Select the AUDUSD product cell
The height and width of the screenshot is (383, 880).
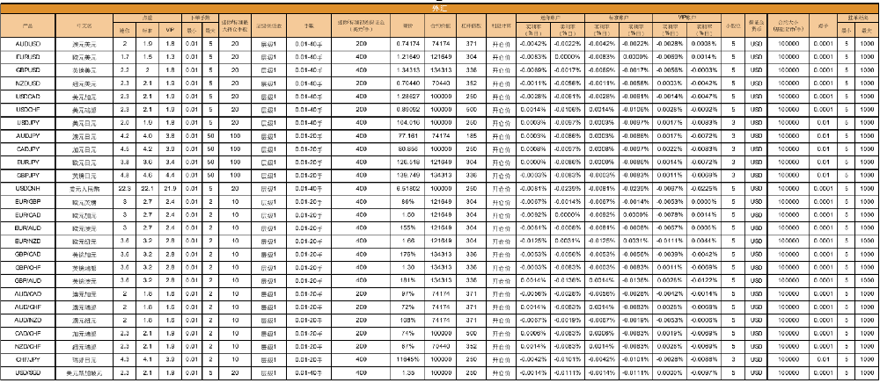pyautogui.click(x=27, y=43)
